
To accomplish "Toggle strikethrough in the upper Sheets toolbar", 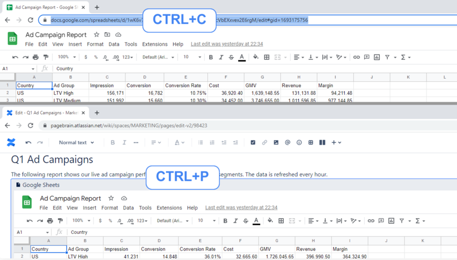I will click(x=231, y=57).
